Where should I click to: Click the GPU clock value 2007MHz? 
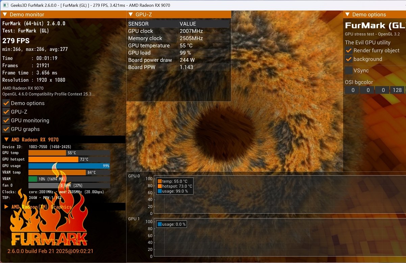coord(191,31)
